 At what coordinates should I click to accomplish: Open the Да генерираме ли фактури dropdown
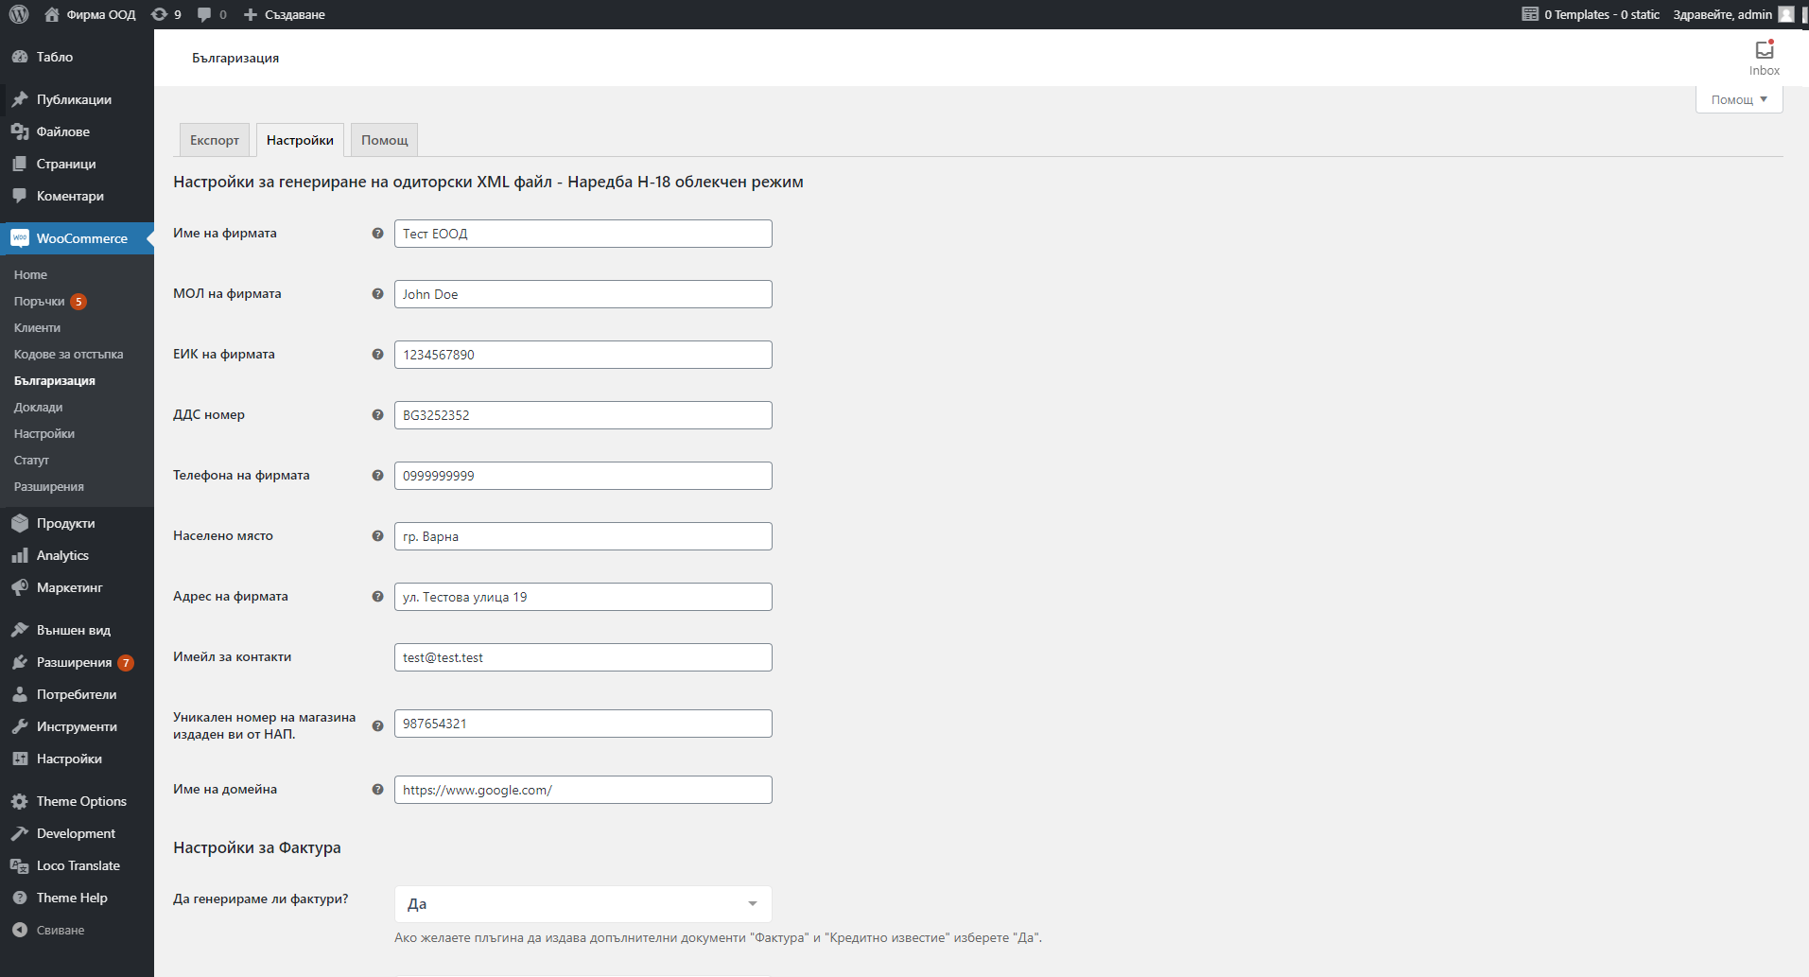click(583, 904)
